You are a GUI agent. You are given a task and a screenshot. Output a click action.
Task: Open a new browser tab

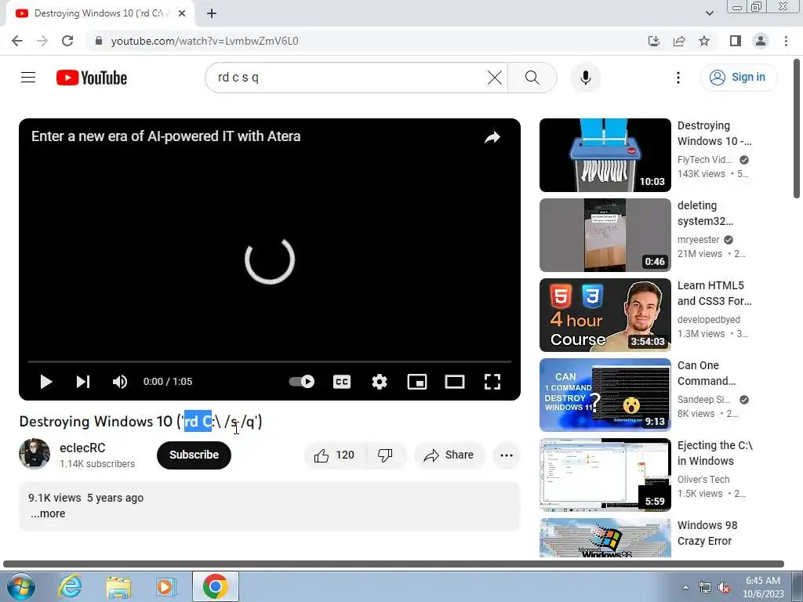[x=212, y=14]
